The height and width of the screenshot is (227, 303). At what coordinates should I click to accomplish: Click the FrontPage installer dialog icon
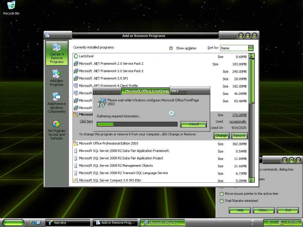coord(102,103)
